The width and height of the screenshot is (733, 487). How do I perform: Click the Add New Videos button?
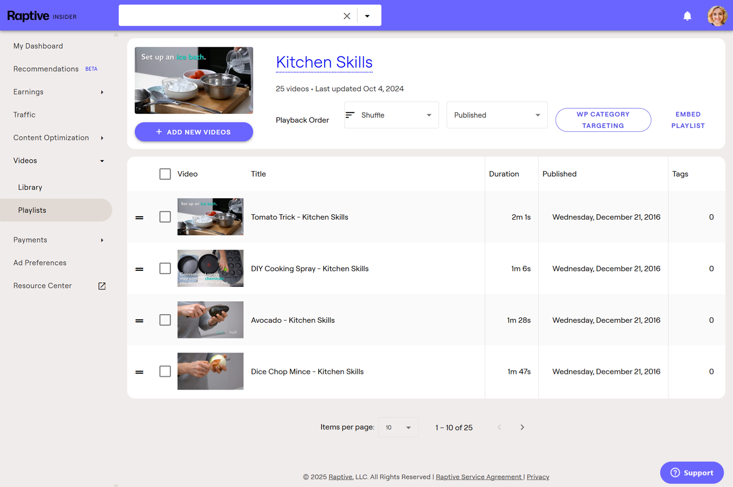(194, 132)
